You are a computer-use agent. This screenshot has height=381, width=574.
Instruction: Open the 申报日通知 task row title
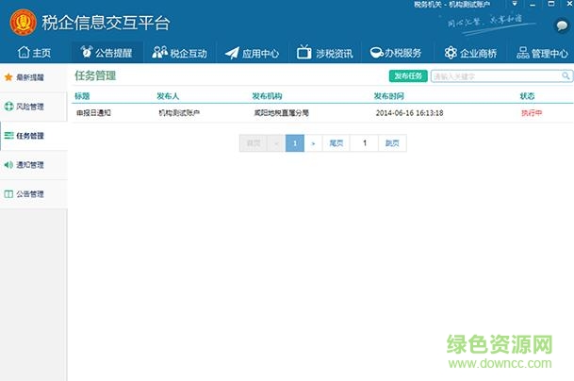93,113
